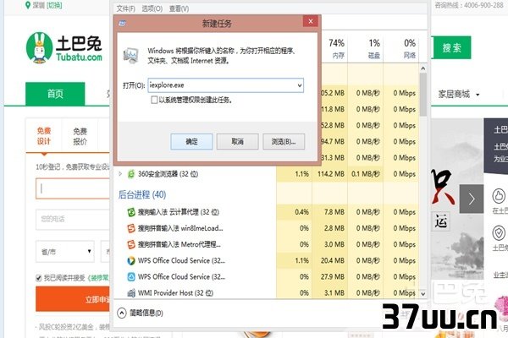
Task: Click the scrollbar down arrow in Task Manager
Action: (422, 294)
